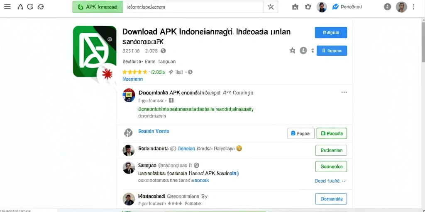This screenshot has height=212, width=425.
Task: Open the small profile avatar beside the blue checkmark
Action: click(x=322, y=7)
